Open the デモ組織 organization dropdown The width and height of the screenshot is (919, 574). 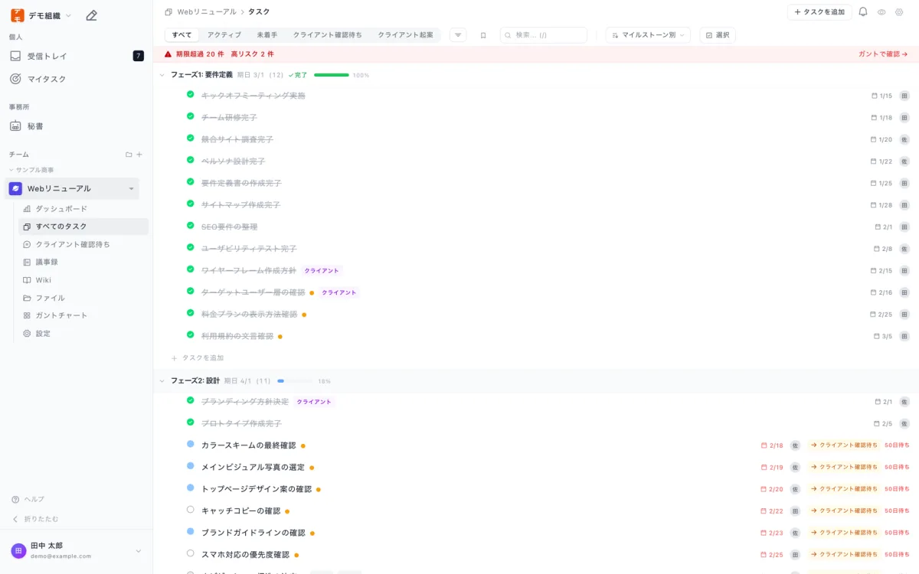click(41, 15)
